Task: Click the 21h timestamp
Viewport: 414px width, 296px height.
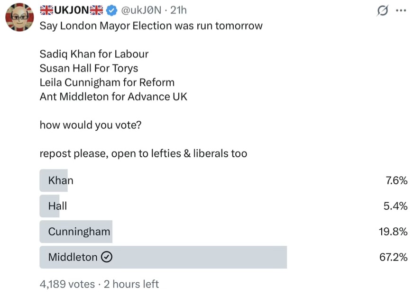Action: [x=178, y=10]
